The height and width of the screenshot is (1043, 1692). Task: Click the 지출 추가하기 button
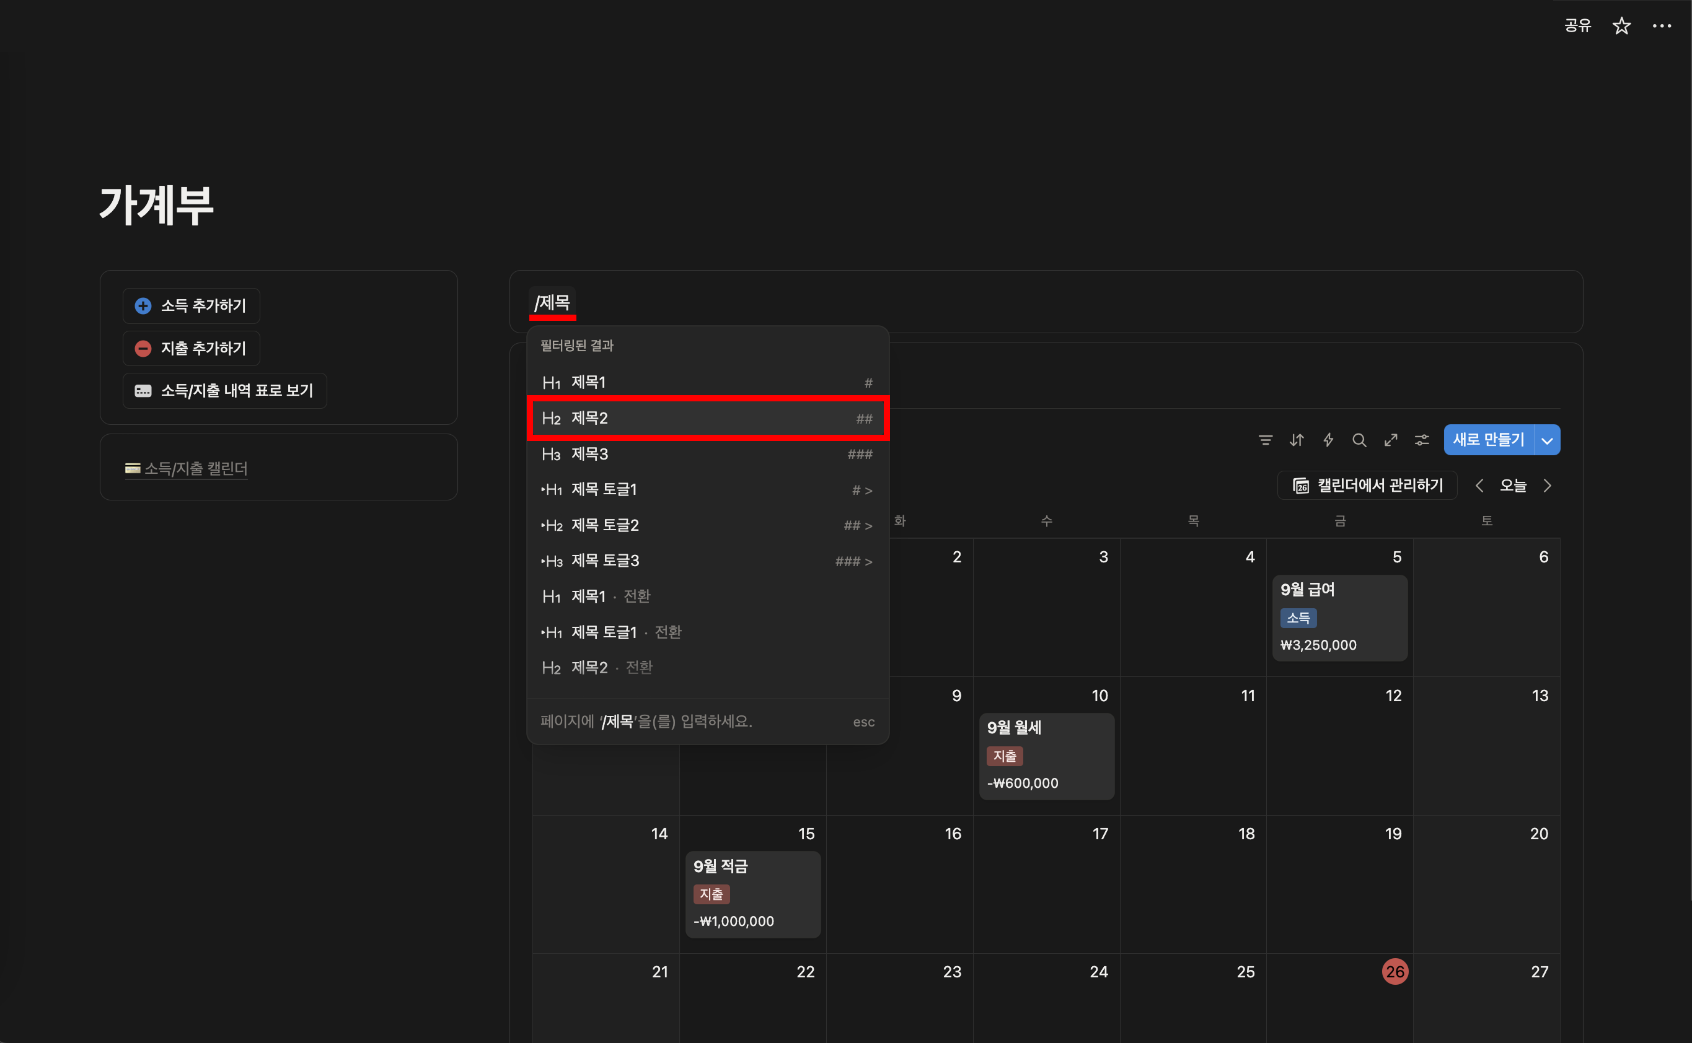(192, 348)
